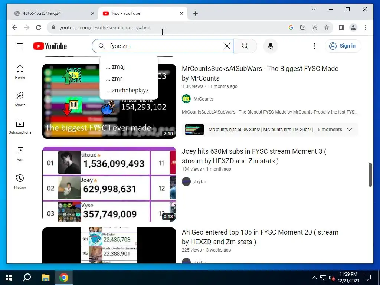
Task: Open YouTube settings three-dot menu
Action: pos(314,46)
